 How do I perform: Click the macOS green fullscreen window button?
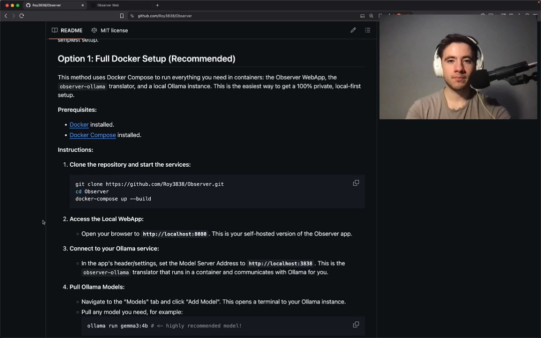[x=18, y=5]
